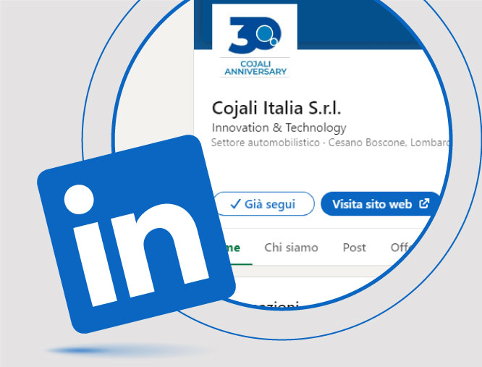Click the white dot of the LinkedIn "i"
The height and width of the screenshot is (367, 482).
79,200
